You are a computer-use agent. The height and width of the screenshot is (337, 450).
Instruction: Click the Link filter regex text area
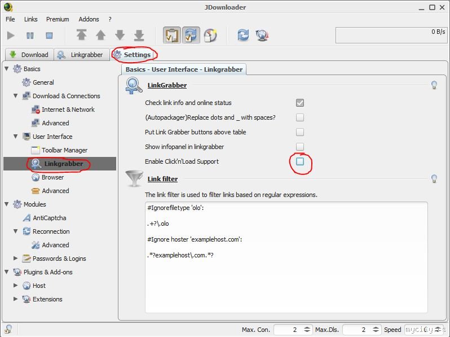pos(286,257)
